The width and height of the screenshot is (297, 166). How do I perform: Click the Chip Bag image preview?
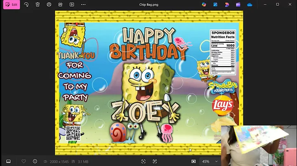149,83
